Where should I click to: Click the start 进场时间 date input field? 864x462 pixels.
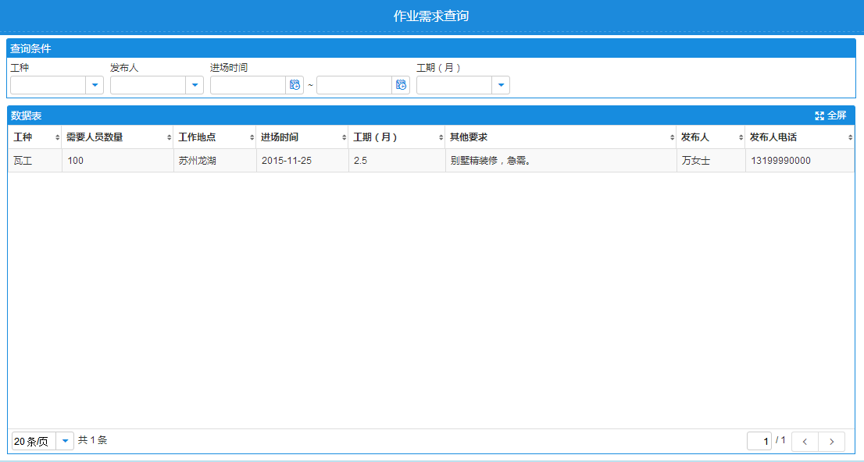(x=248, y=85)
